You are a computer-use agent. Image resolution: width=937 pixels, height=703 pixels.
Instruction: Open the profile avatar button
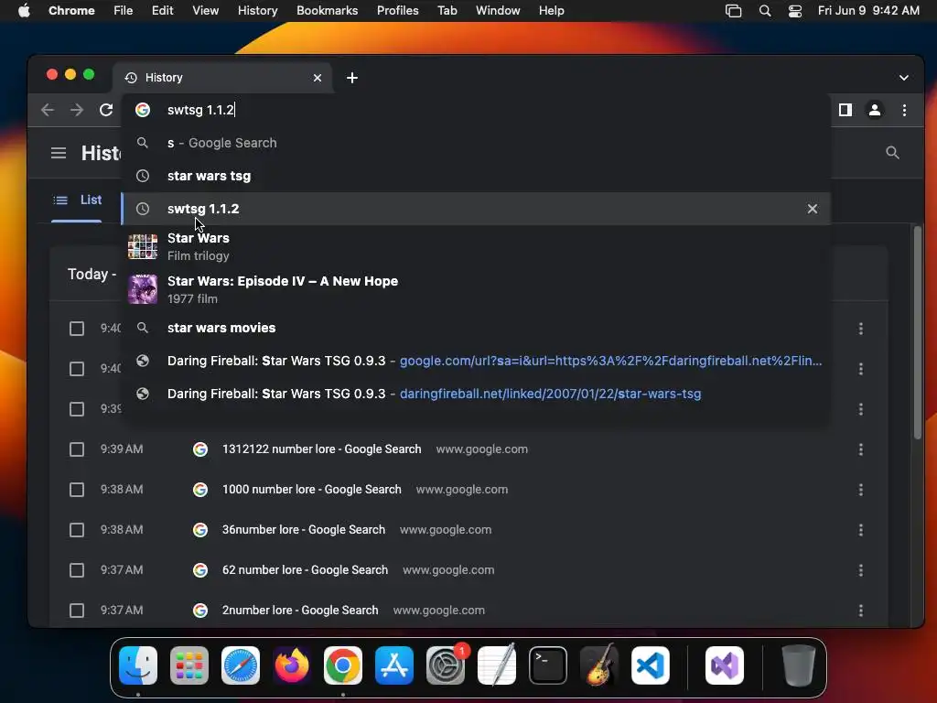coord(874,110)
